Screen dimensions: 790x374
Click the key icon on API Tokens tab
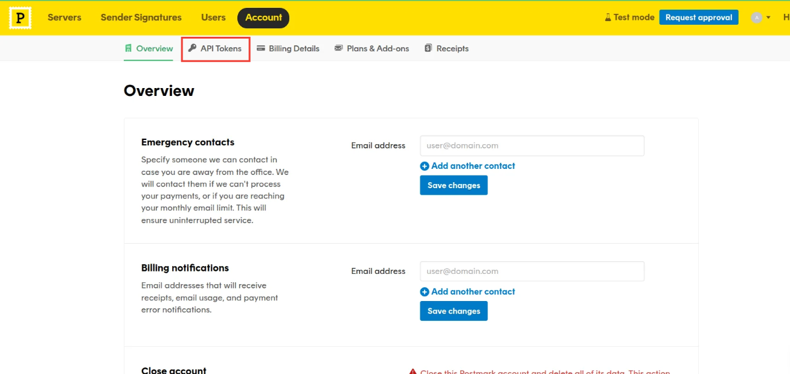(x=192, y=48)
